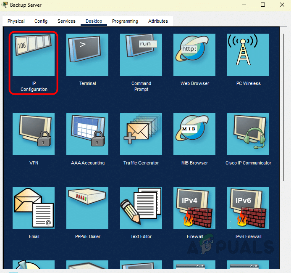
Task: Open the Command Prompt icon
Action: 141,55
